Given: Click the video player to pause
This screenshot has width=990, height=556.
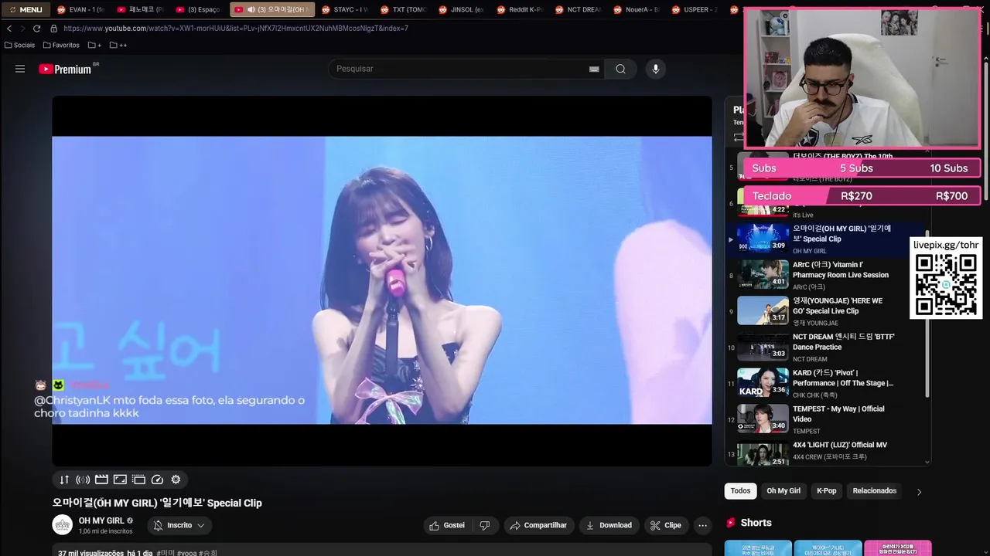Looking at the screenshot, I should [382, 280].
